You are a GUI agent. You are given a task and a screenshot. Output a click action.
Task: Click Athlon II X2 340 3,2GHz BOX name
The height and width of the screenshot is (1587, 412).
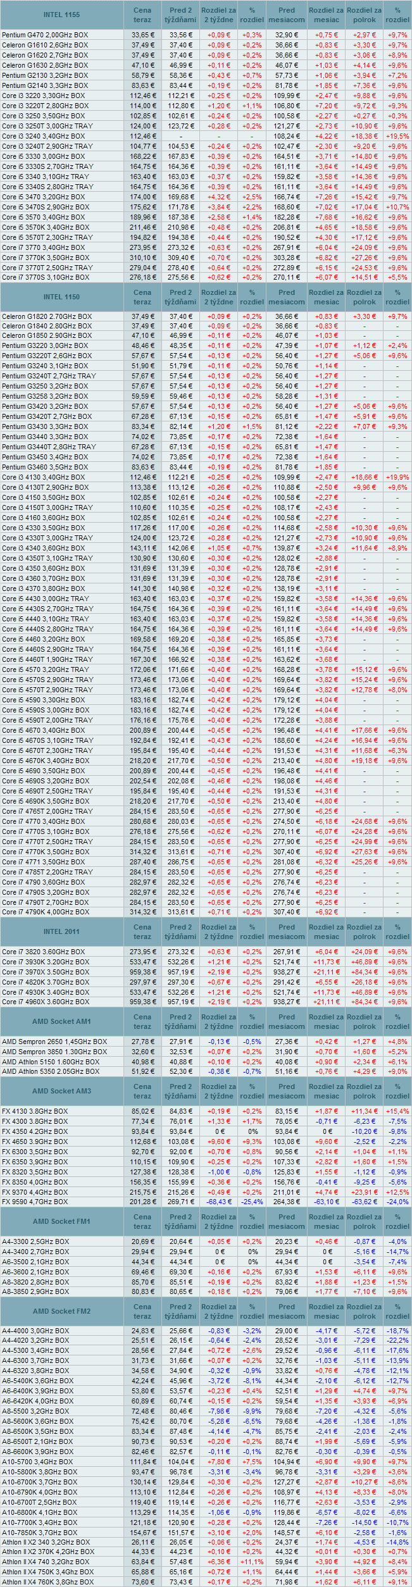tap(46, 1542)
